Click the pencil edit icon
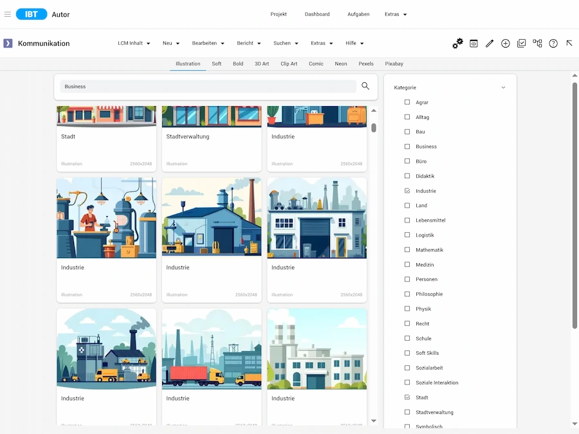 coord(490,44)
